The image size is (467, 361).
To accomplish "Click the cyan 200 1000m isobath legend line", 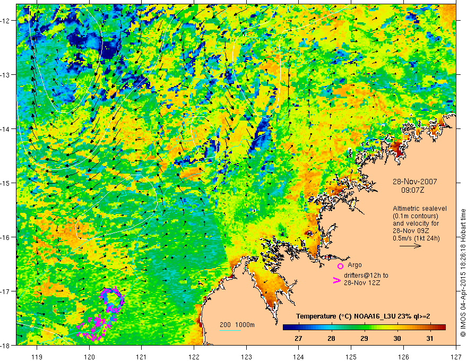I will point(230,330).
